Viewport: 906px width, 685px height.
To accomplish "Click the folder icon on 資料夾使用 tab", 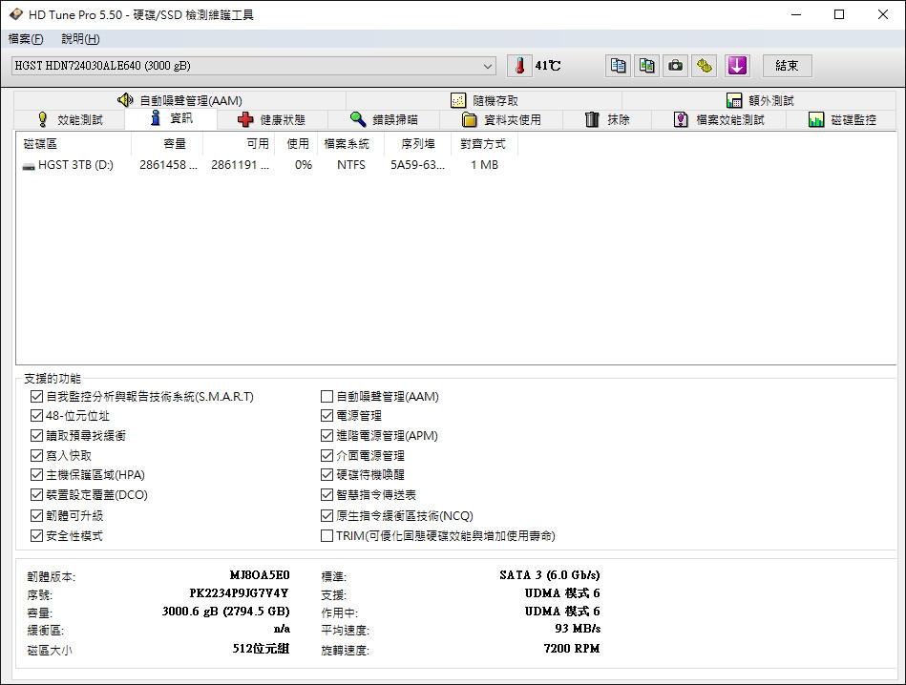I will click(470, 119).
